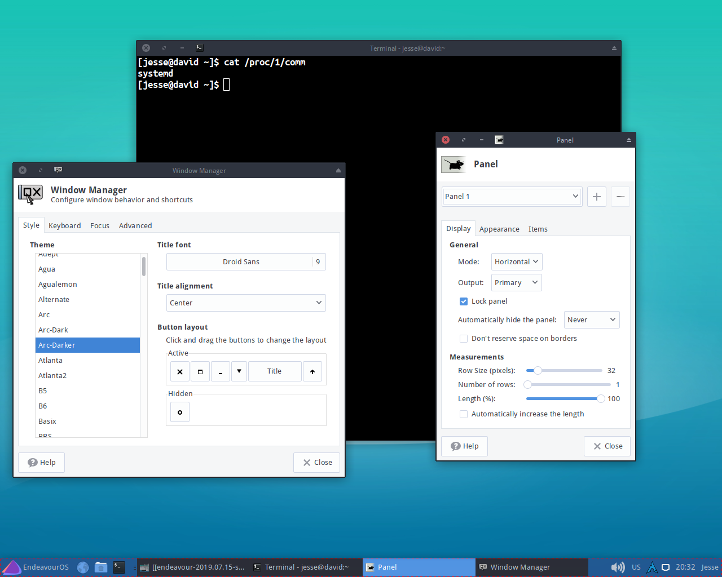Enable Don't reserve space on borders
The image size is (722, 577).
point(464,339)
